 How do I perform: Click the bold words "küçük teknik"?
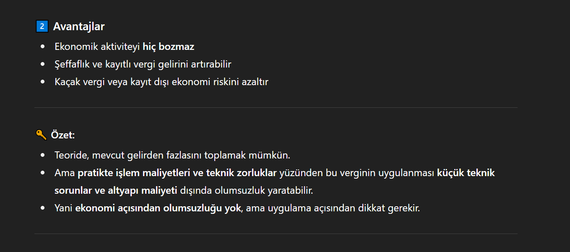tap(466, 173)
